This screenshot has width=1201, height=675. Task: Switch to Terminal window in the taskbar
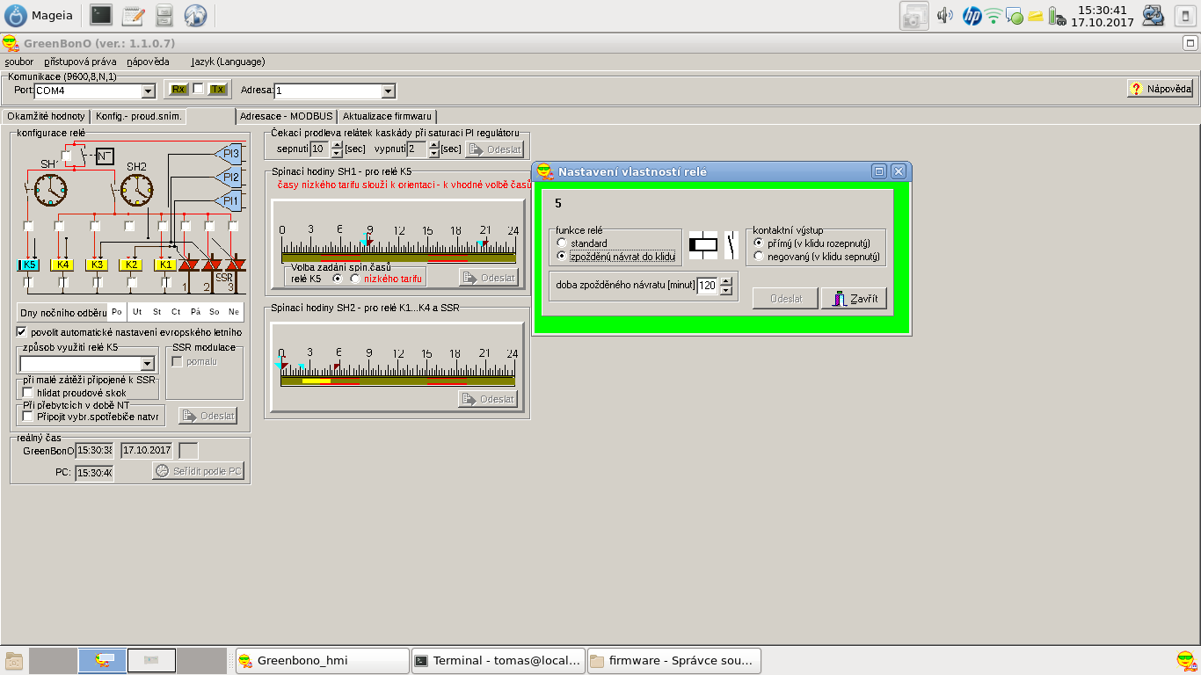click(498, 661)
